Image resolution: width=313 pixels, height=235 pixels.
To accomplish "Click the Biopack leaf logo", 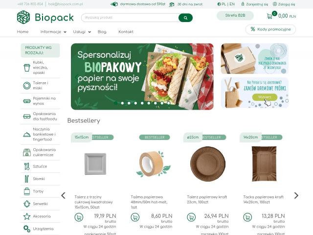I will click(x=23, y=17).
